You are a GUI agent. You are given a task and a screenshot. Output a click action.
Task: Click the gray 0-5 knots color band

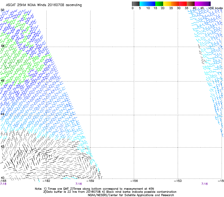136,4
